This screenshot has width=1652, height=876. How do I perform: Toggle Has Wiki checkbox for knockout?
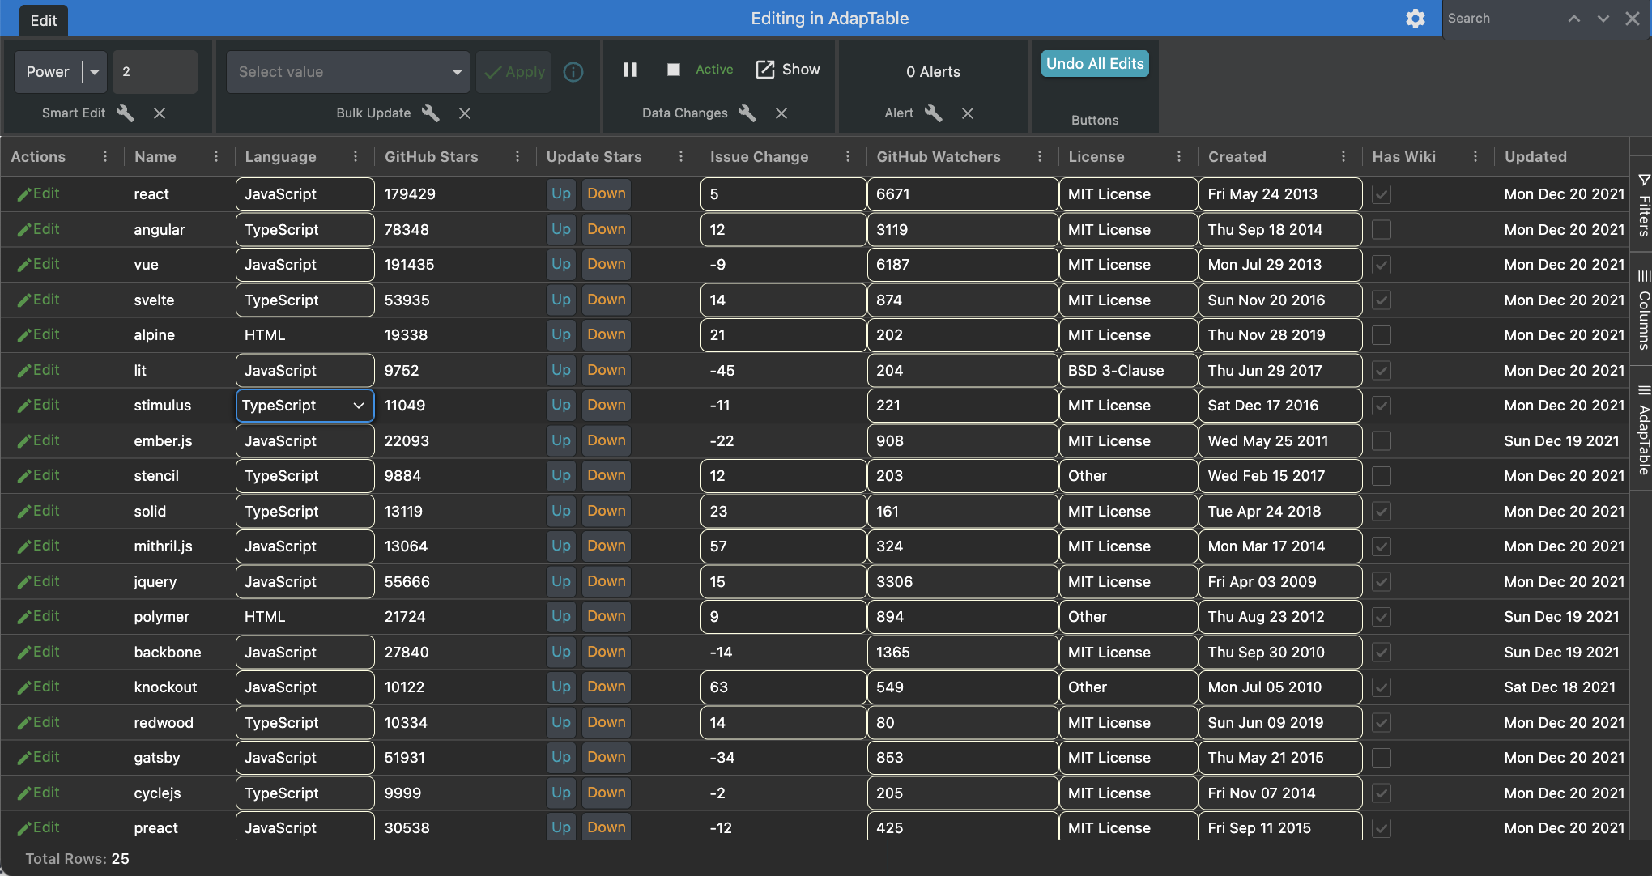[x=1382, y=687]
